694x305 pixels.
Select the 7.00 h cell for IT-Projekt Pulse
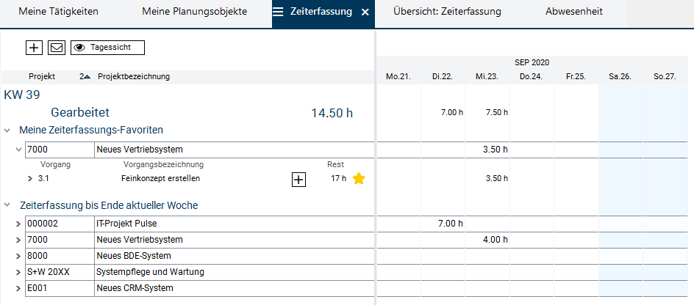(443, 224)
